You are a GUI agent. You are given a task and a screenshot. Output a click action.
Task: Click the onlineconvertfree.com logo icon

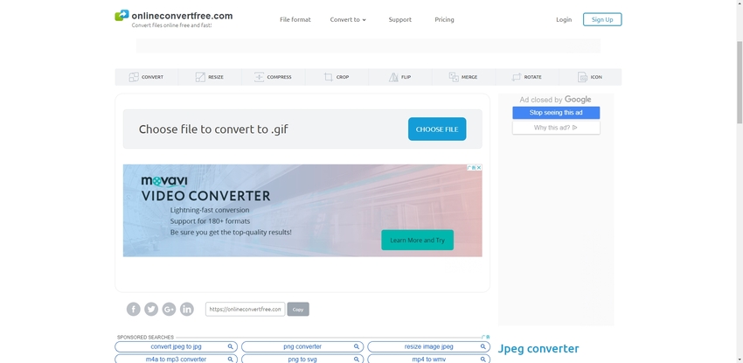click(122, 16)
